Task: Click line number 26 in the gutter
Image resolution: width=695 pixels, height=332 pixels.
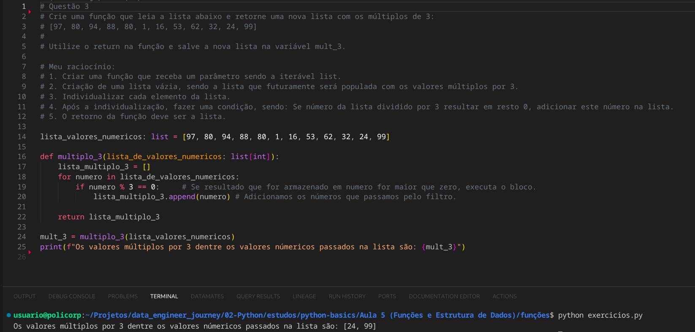Action: (22, 257)
